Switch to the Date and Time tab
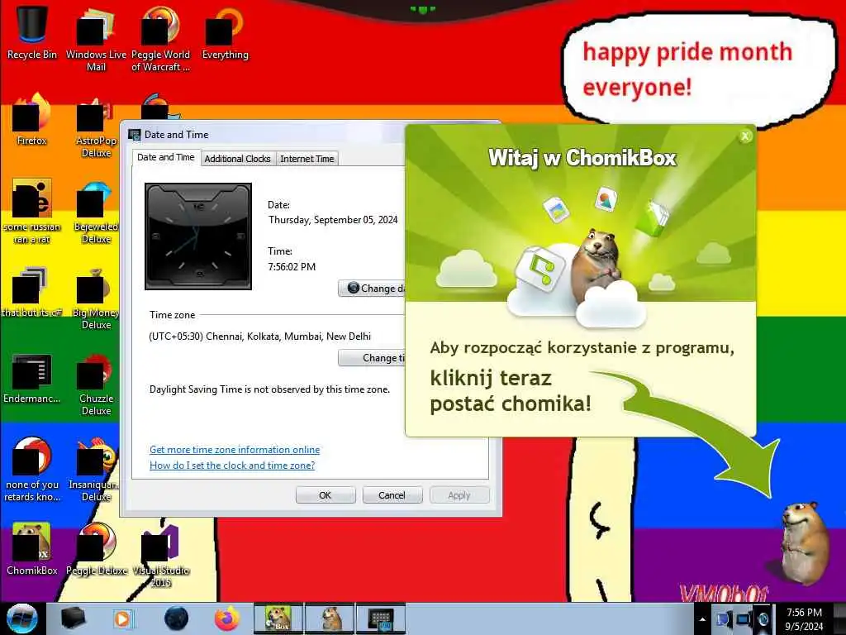846x635 pixels. 165,157
